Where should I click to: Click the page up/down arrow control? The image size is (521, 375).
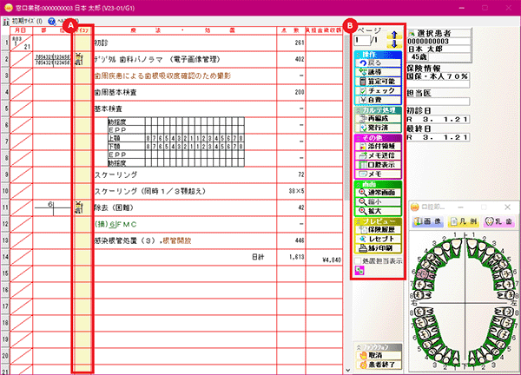tap(392, 39)
